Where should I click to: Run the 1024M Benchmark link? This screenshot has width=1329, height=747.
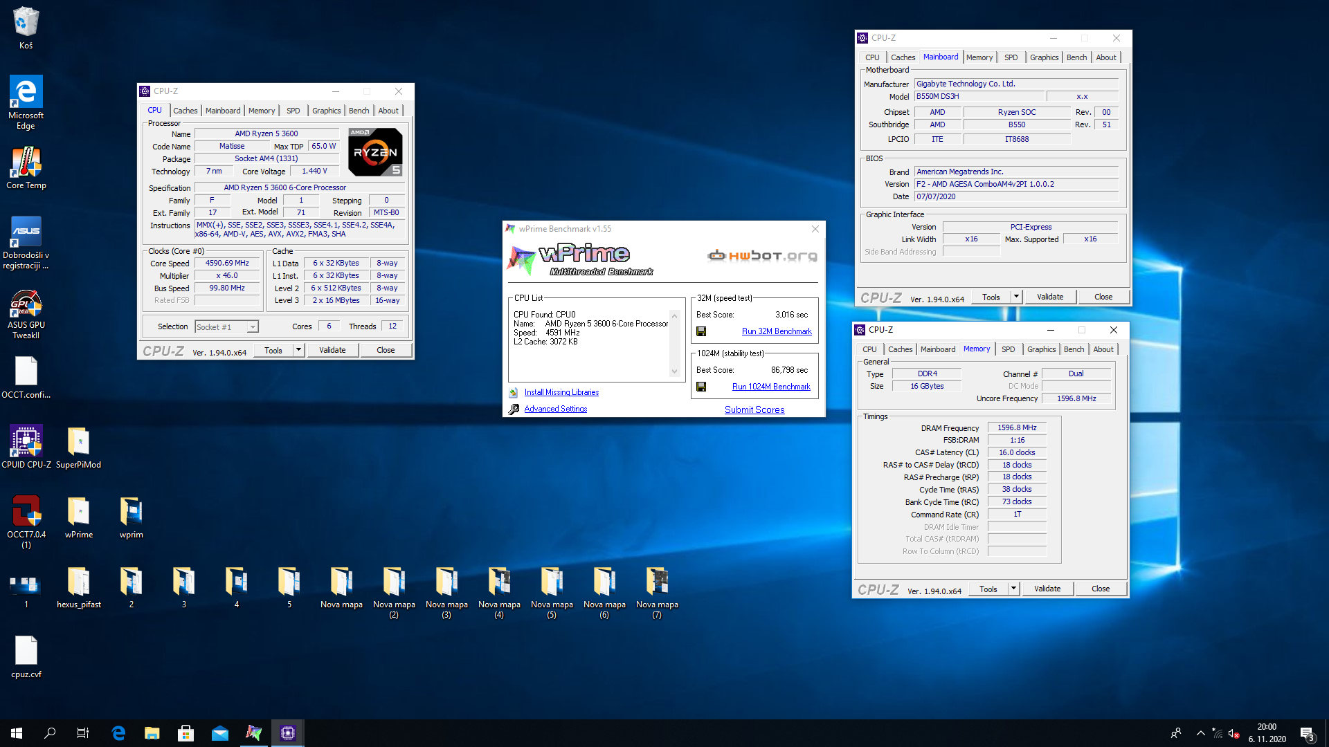tap(771, 387)
